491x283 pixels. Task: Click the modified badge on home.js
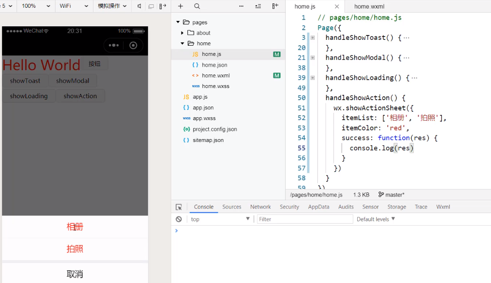(x=277, y=54)
